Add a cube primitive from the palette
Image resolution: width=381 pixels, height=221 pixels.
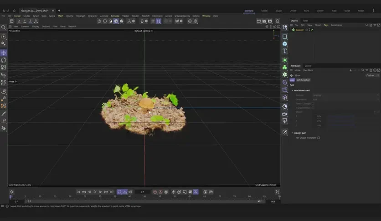(x=285, y=44)
